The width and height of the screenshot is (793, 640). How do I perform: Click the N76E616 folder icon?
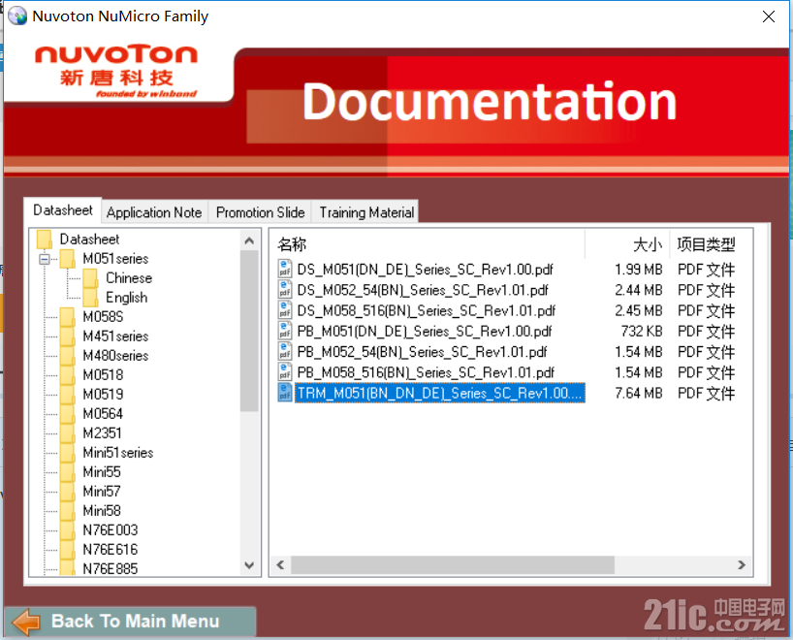[67, 550]
